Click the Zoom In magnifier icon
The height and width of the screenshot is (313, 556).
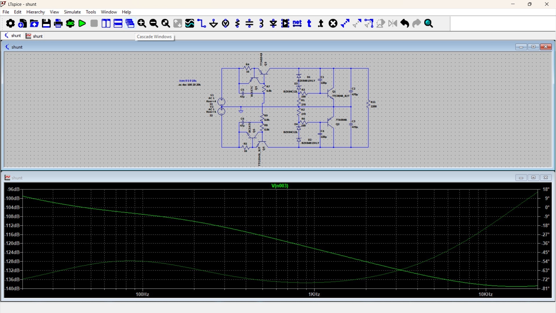click(x=142, y=23)
